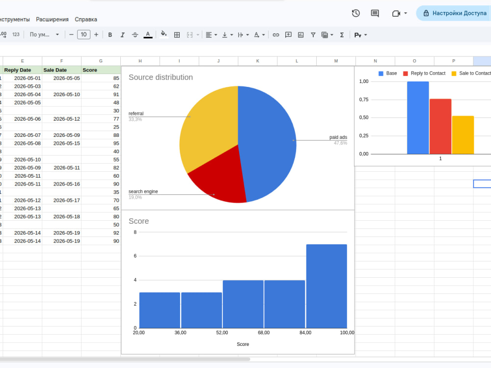Open the Справка menu
The width and height of the screenshot is (491, 368).
point(86,20)
